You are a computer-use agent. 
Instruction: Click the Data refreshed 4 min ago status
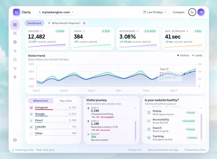(163, 150)
